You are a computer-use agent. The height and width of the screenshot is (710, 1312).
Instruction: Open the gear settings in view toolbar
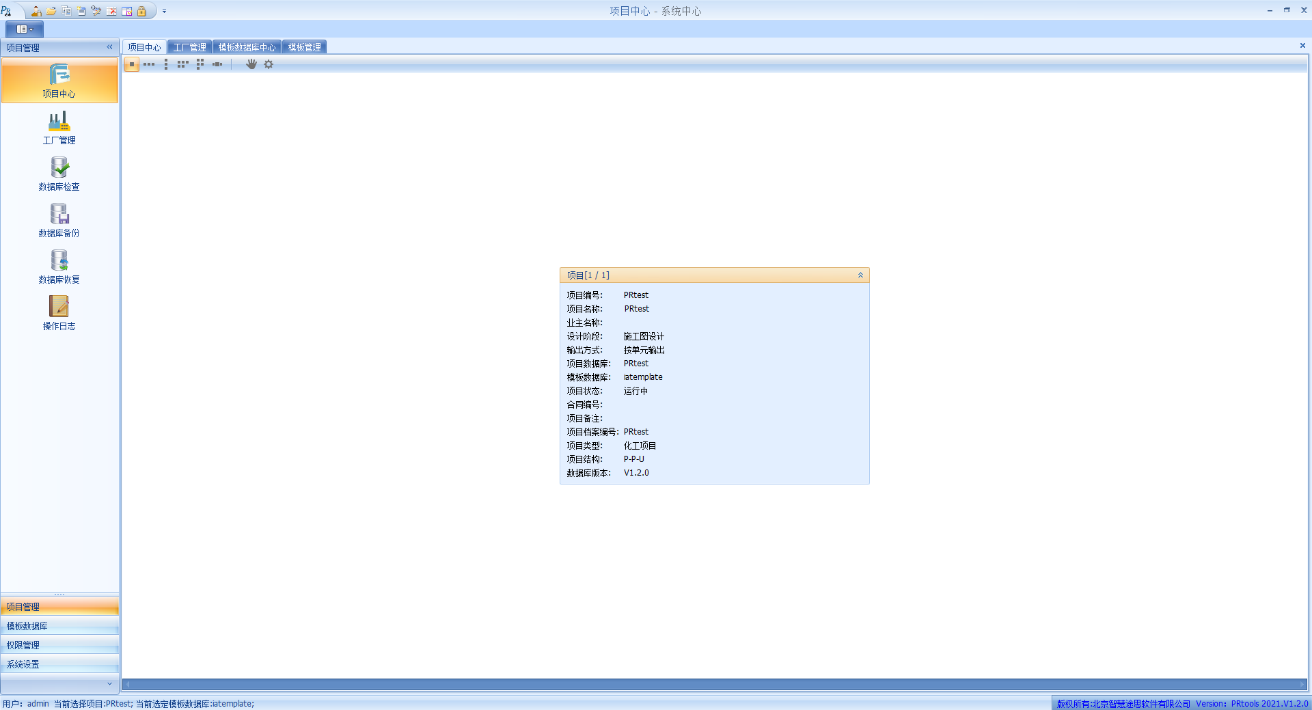pyautogui.click(x=269, y=64)
